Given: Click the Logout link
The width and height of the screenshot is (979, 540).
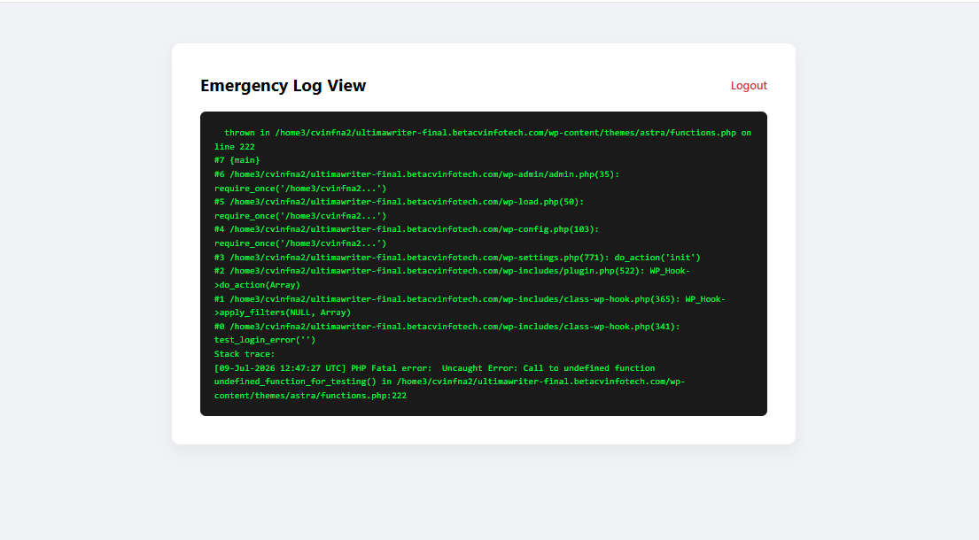Looking at the screenshot, I should (749, 86).
